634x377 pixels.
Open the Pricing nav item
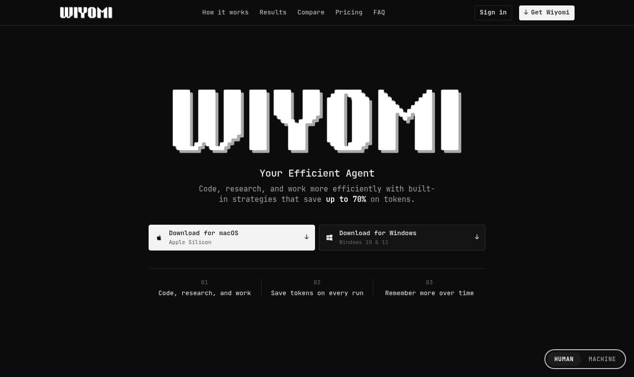point(349,12)
